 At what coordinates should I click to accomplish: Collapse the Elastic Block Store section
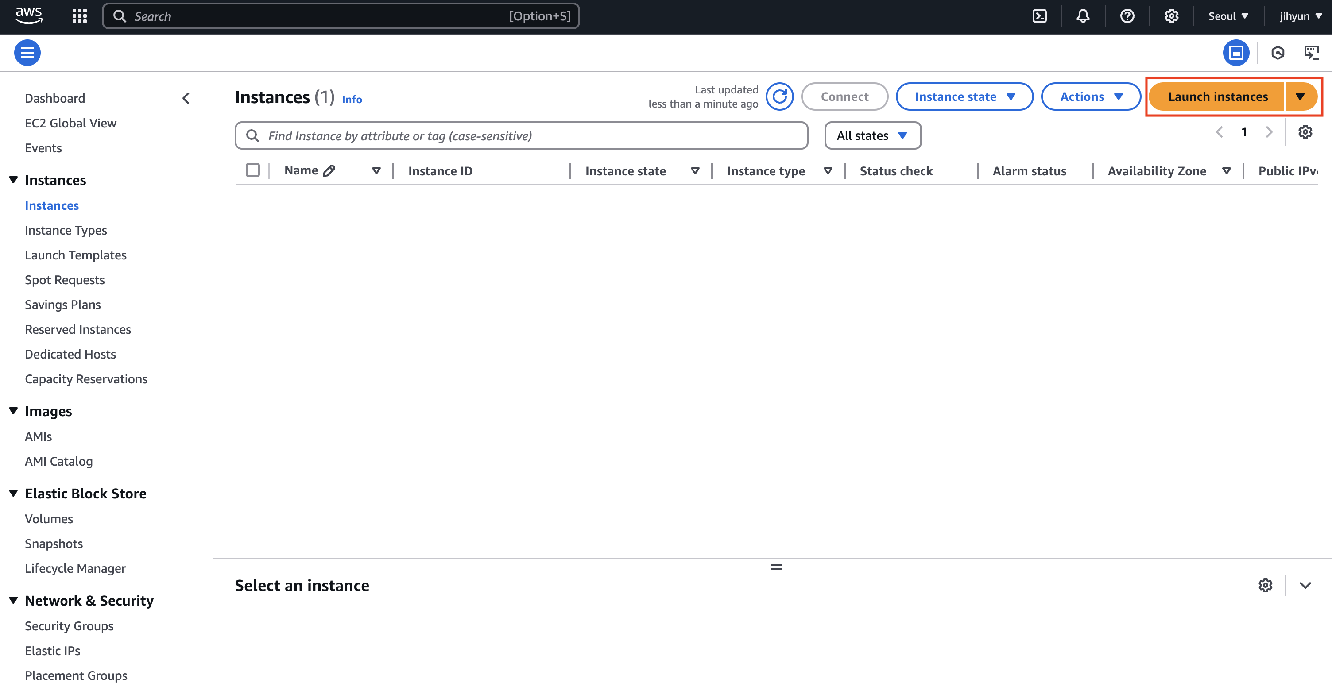point(14,493)
